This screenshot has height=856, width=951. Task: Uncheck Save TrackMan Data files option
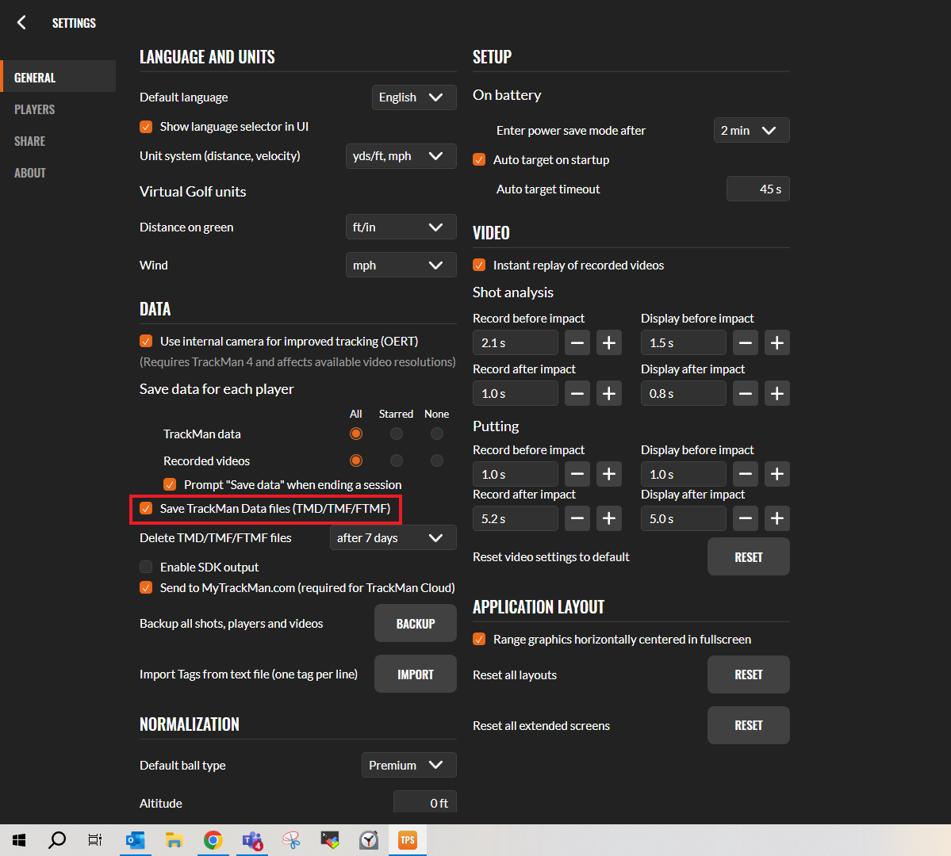click(x=145, y=510)
